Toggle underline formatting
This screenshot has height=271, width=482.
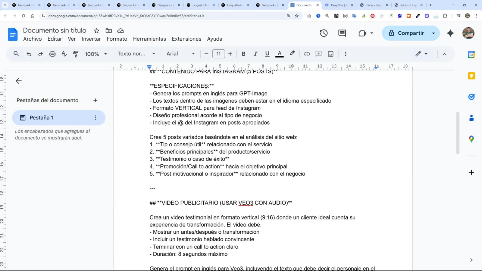point(267,54)
